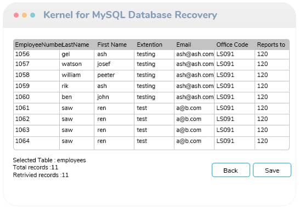
Task: Click LS091 office code in row 1060
Action: click(234, 97)
